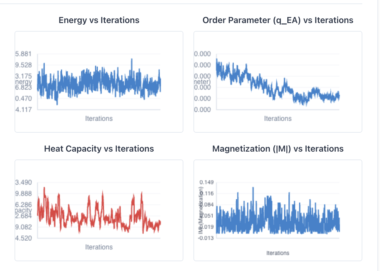The image size is (380, 271).
Task: Click the descending q_EA order parameter curve
Action: pos(278,82)
